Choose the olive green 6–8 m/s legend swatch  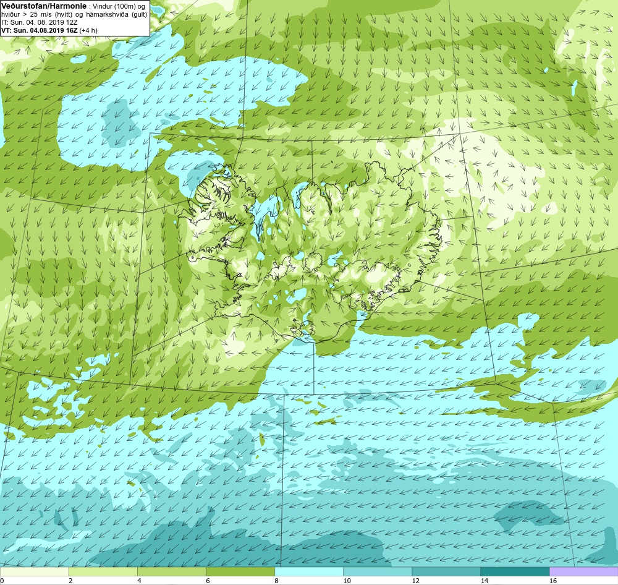pyautogui.click(x=240, y=571)
